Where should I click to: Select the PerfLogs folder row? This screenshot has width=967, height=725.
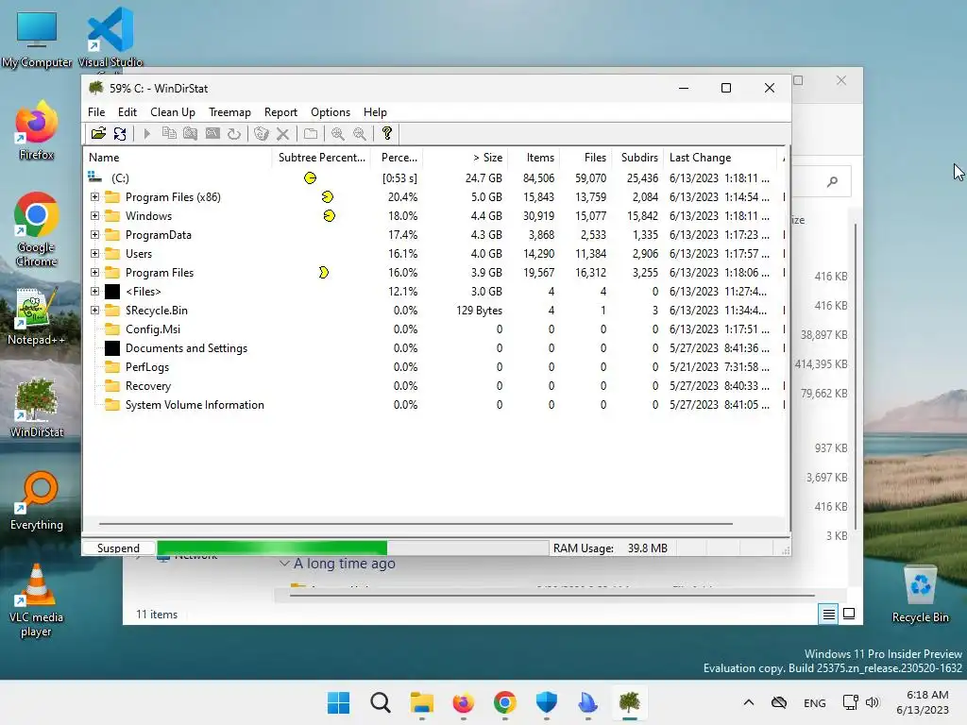coord(435,367)
